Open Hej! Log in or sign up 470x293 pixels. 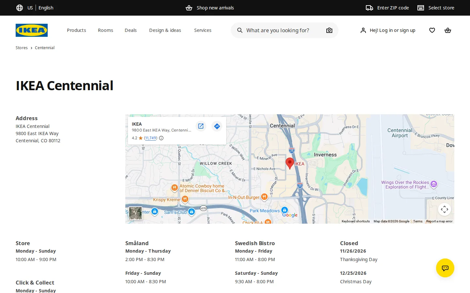(x=392, y=30)
